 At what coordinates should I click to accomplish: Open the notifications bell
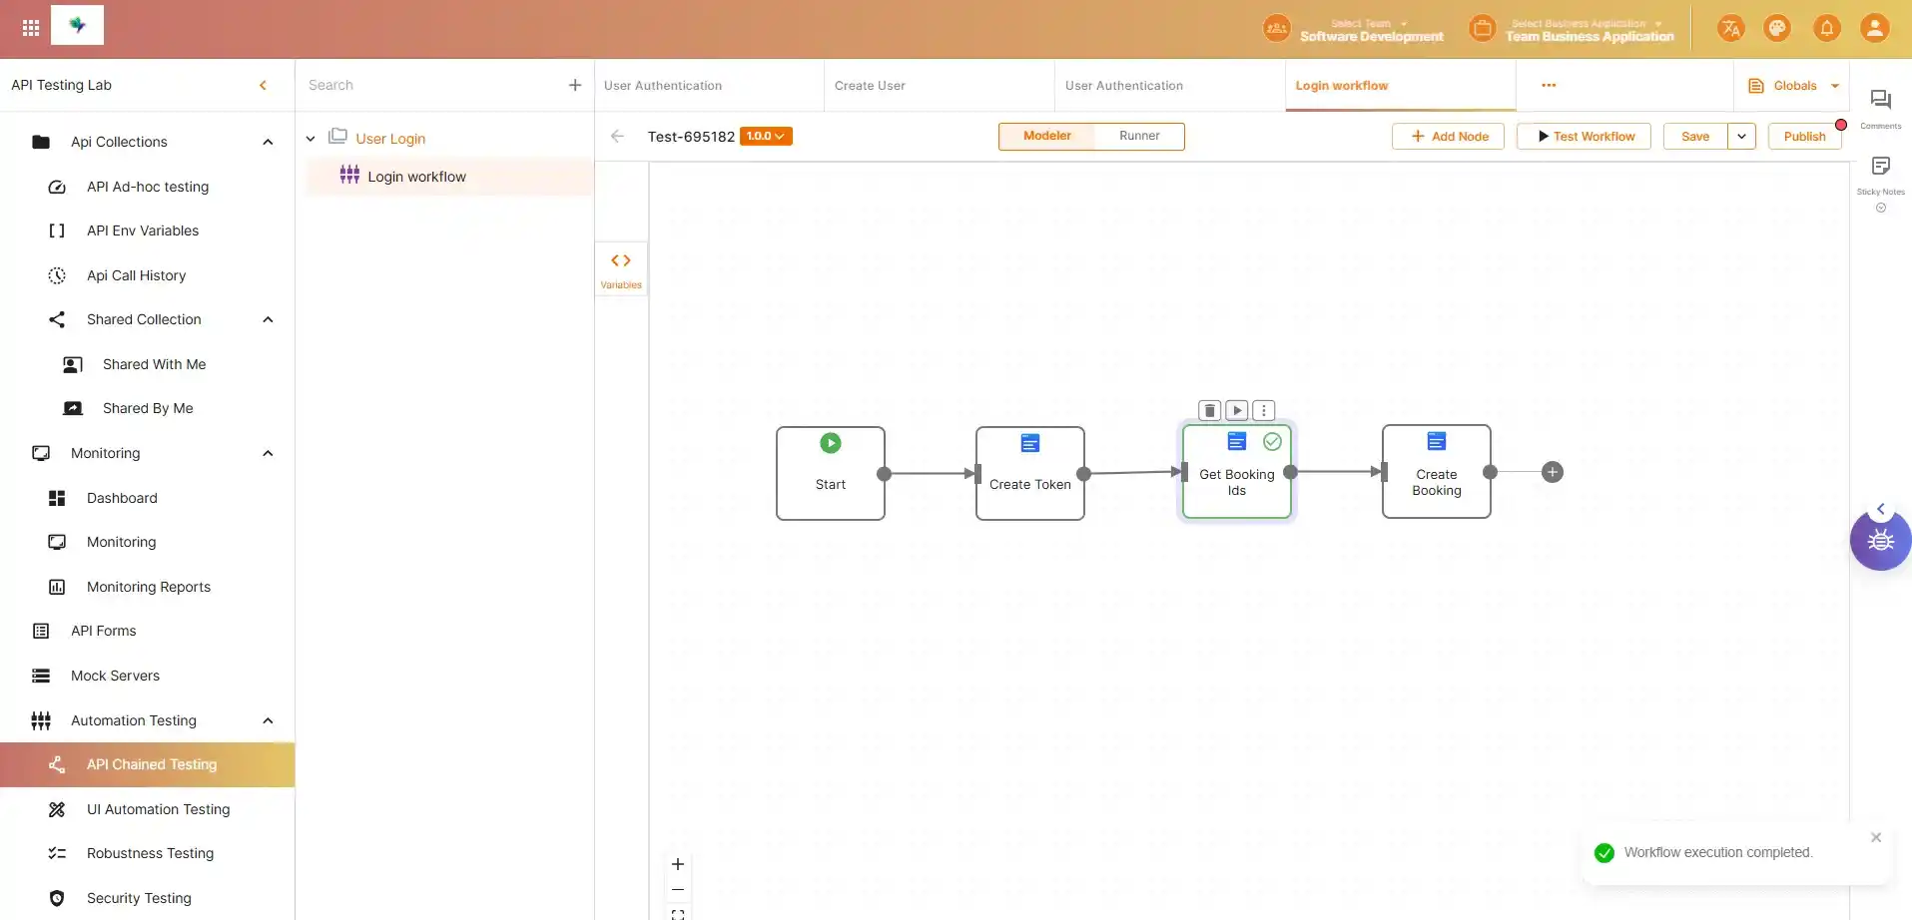[x=1826, y=29]
